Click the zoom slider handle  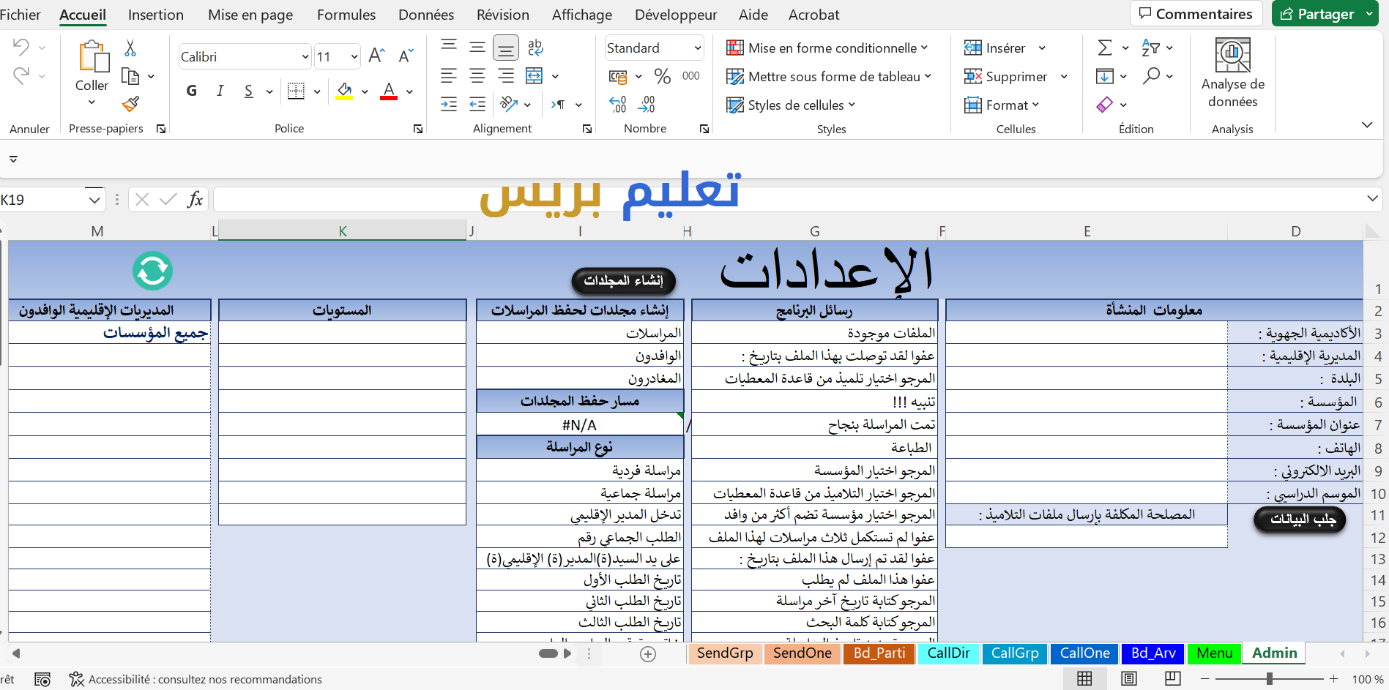(1269, 679)
